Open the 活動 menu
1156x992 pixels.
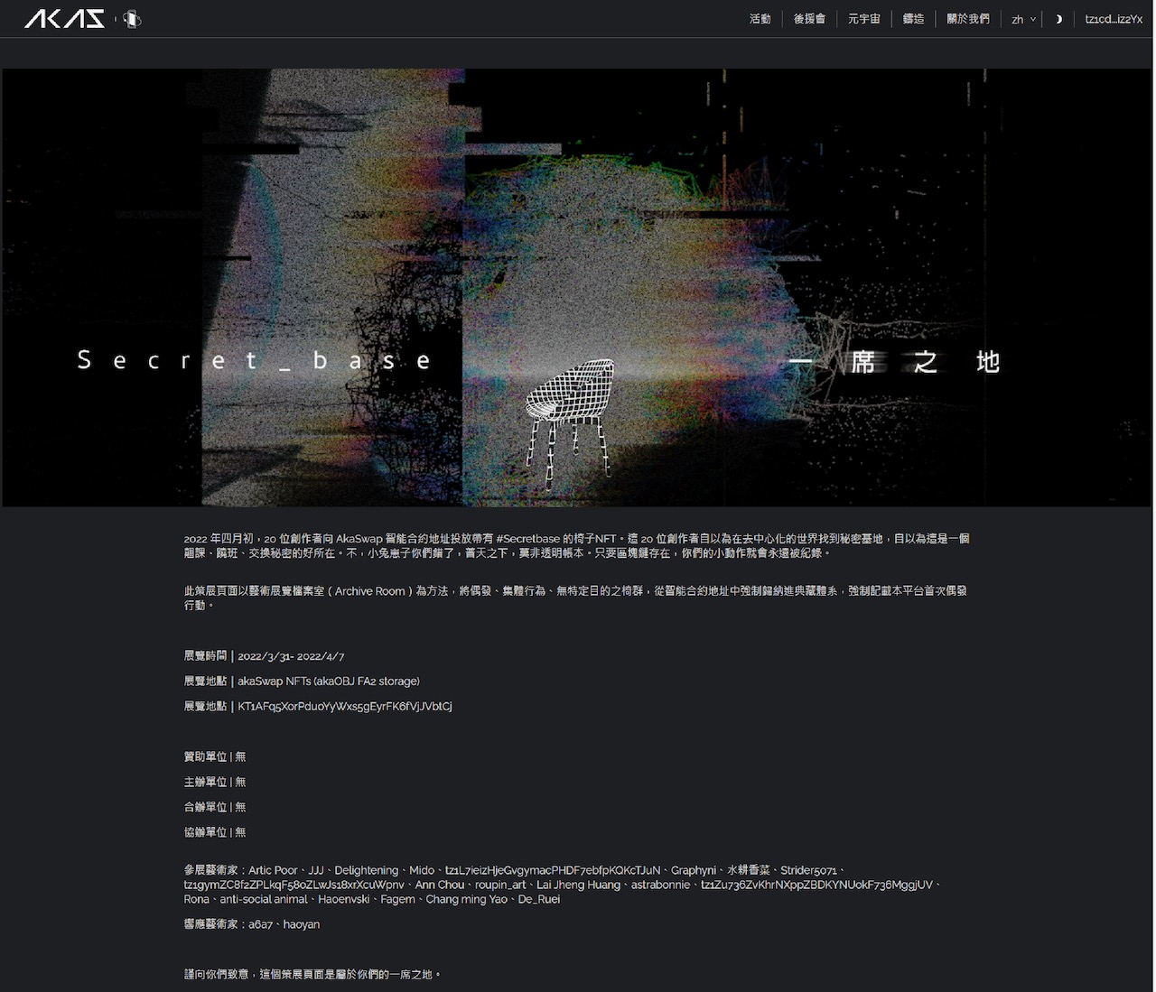[x=760, y=19]
